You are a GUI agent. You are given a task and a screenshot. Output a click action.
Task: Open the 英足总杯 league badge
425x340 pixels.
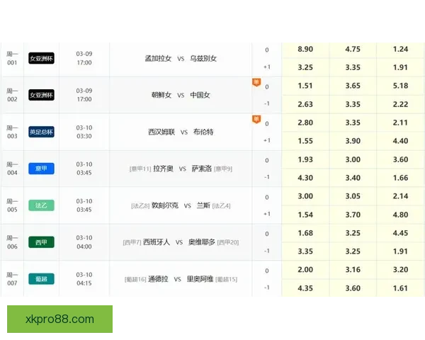[41, 132]
